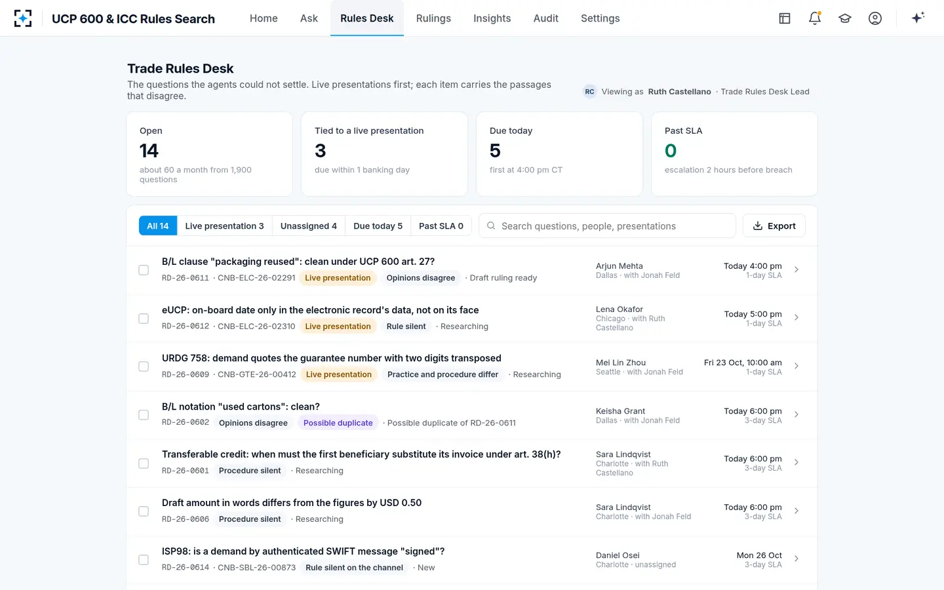Open the notifications bell
The image size is (944, 590).
(x=815, y=18)
